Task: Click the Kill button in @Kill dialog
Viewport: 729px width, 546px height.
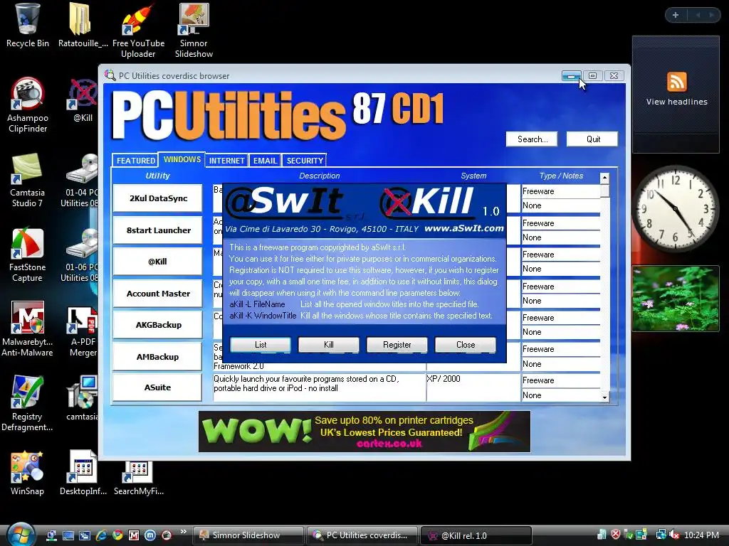Action: pos(329,345)
